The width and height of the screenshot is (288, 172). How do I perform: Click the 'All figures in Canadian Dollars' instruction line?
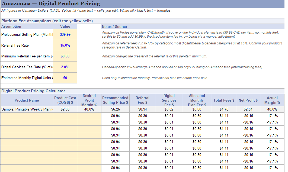point(86,11)
